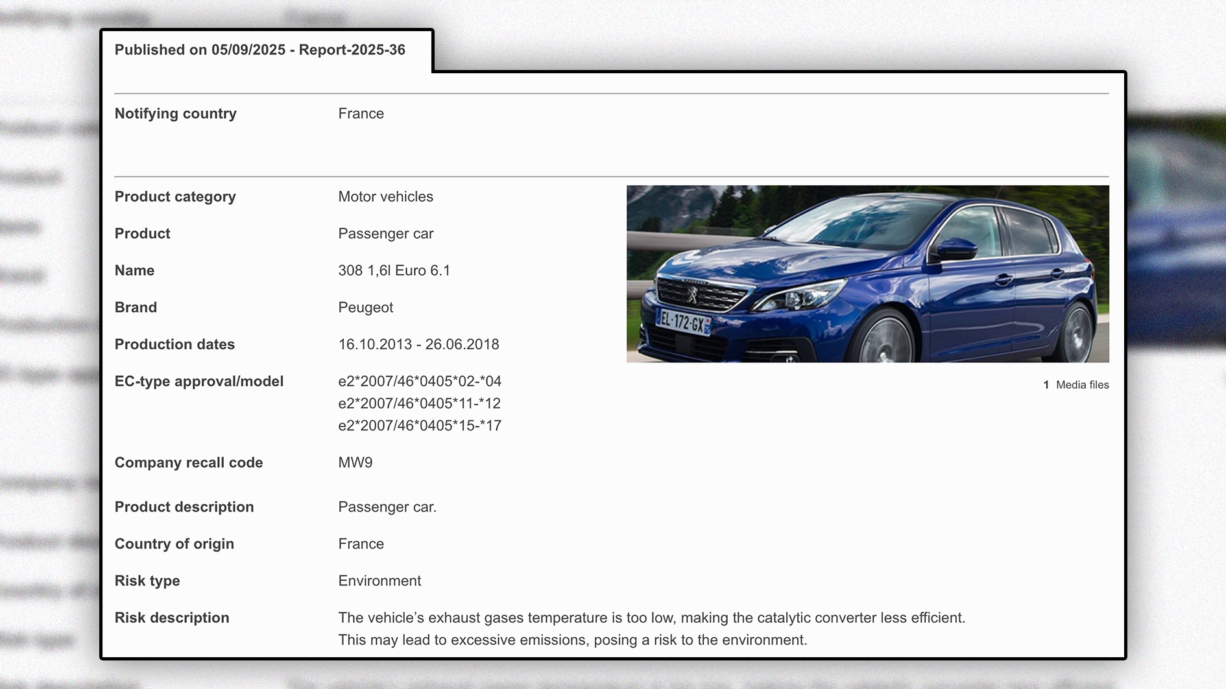The height and width of the screenshot is (689, 1226).
Task: Click the 'Peugeot' brand value
Action: click(x=365, y=307)
